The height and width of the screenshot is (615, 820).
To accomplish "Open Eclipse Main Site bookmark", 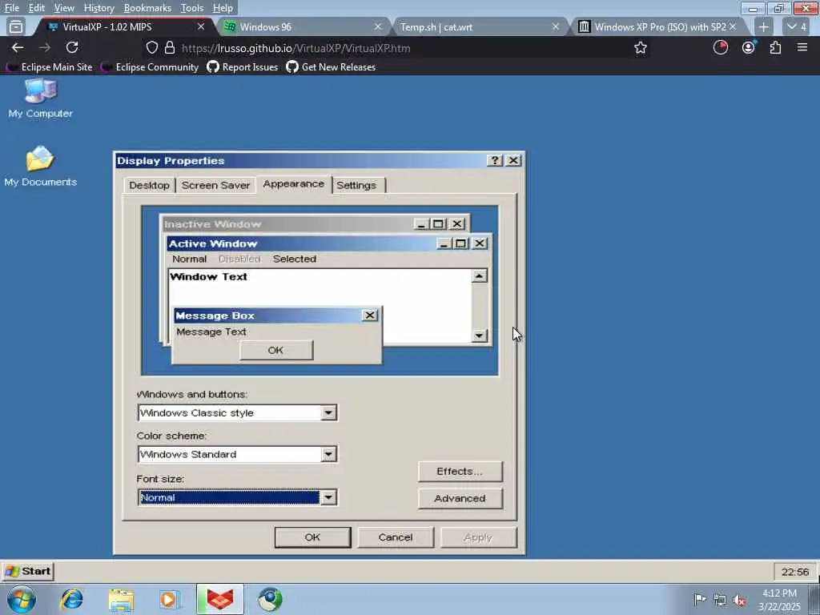I will [50, 67].
